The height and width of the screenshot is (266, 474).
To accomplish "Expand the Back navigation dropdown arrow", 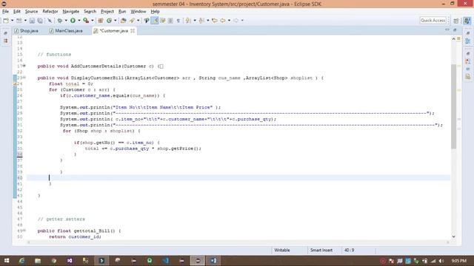I will [x=229, y=21].
